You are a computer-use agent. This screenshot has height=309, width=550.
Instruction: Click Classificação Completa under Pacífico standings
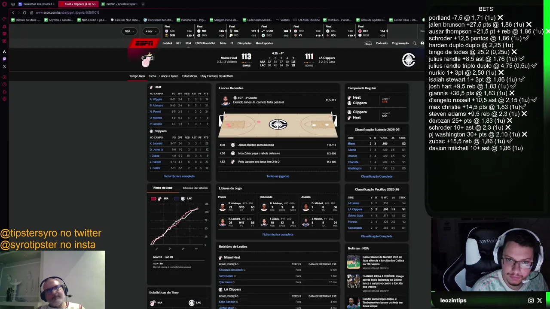pyautogui.click(x=376, y=236)
